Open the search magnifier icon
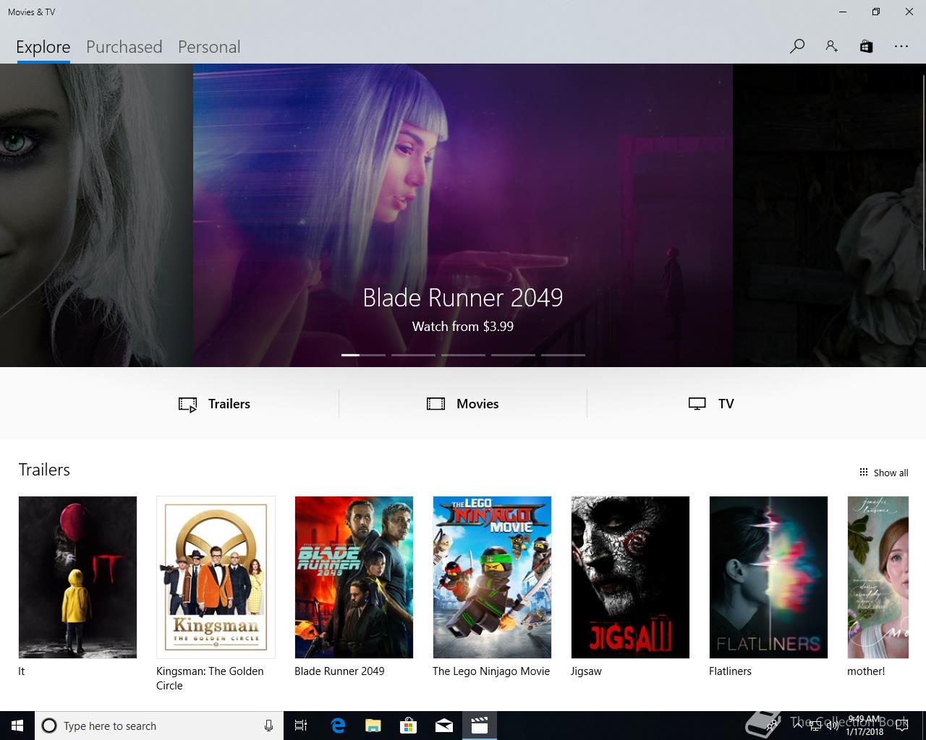This screenshot has width=926, height=740. pyautogui.click(x=797, y=46)
